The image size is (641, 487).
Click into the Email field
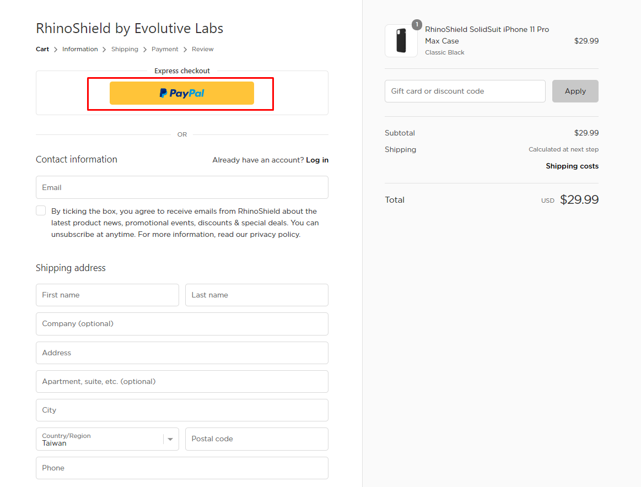point(182,187)
